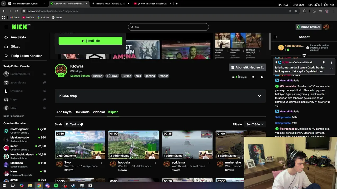
Task: Open Steam from the taskbar
Action: click(x=73, y=186)
